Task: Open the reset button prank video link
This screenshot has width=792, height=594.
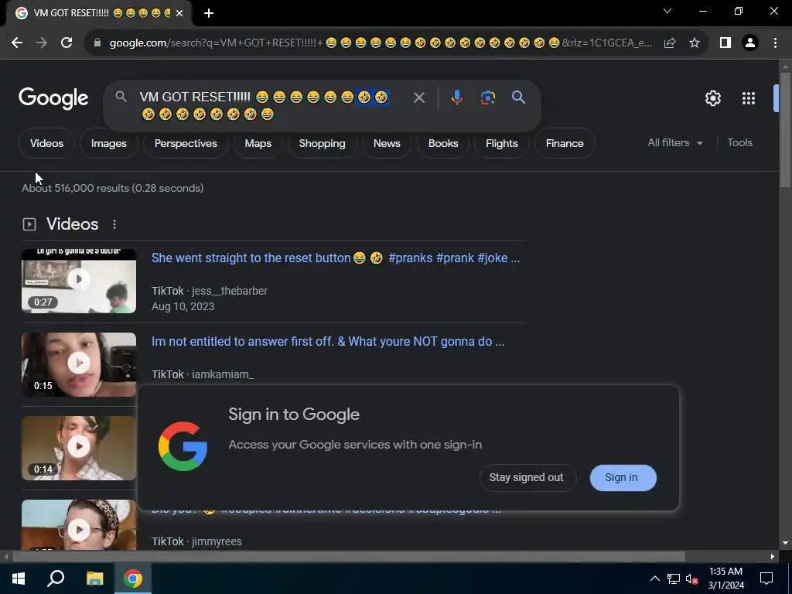Action: coord(336,258)
